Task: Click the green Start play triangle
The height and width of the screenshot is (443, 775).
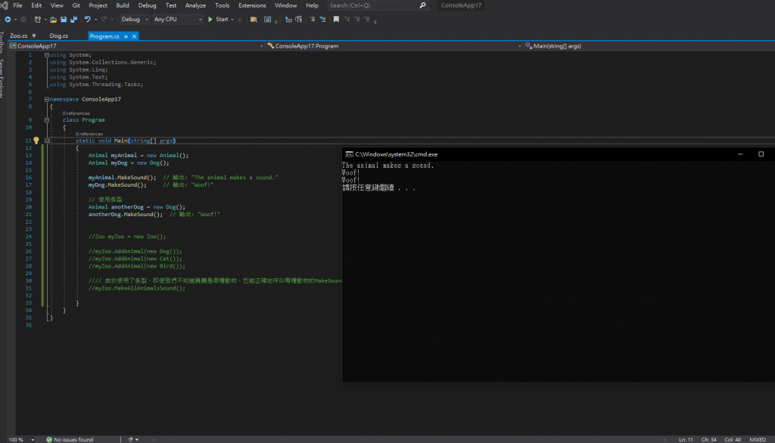Action: [210, 19]
